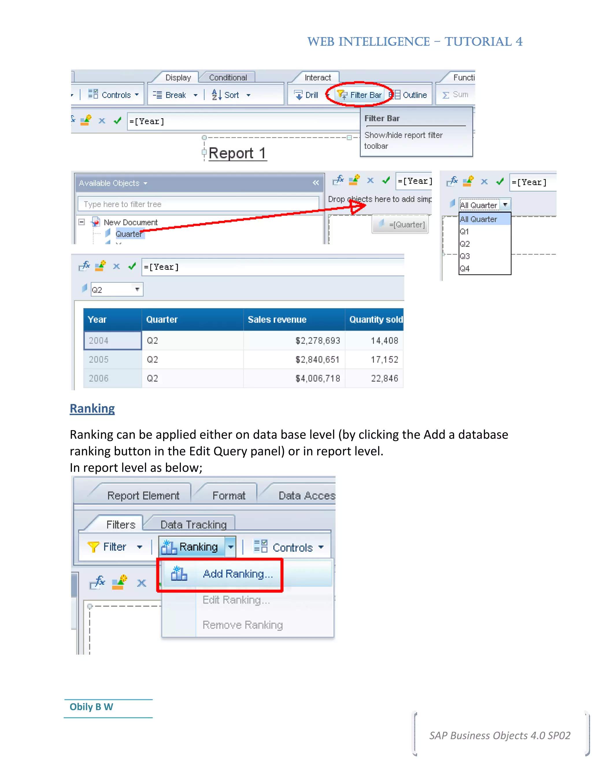Viewport: 592px width, 766px height.
Task: Switch to the Format tab
Action: click(229, 495)
